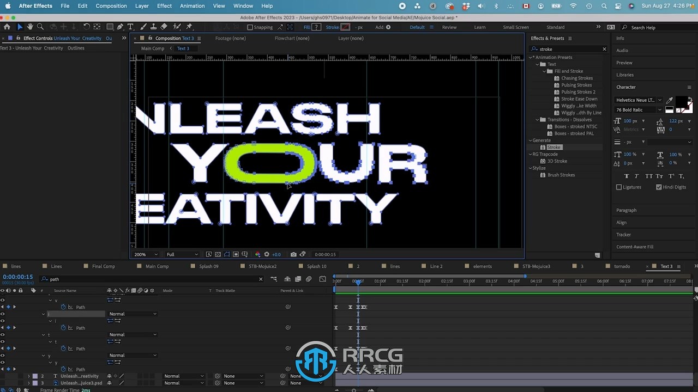Switch to the Review workspace

pos(449,27)
